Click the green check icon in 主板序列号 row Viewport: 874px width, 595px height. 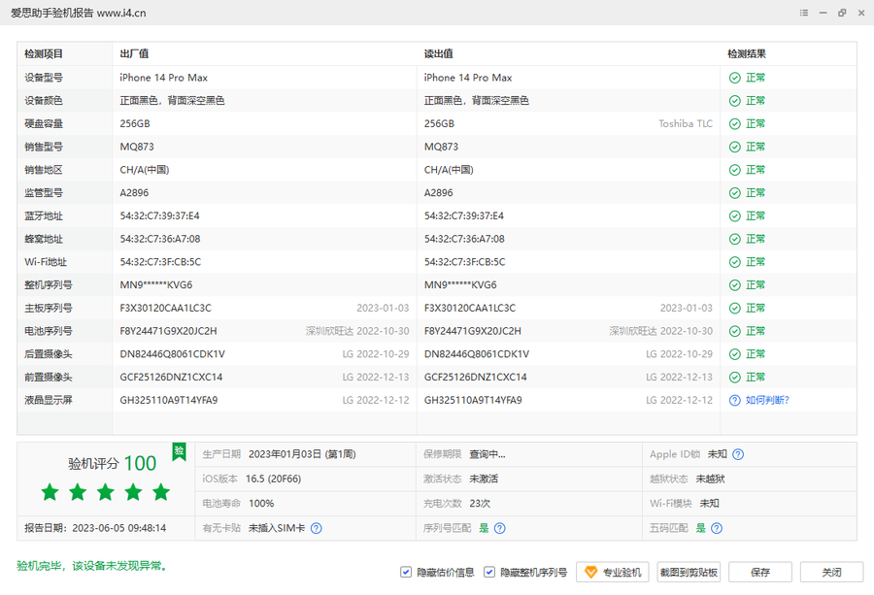coord(735,308)
